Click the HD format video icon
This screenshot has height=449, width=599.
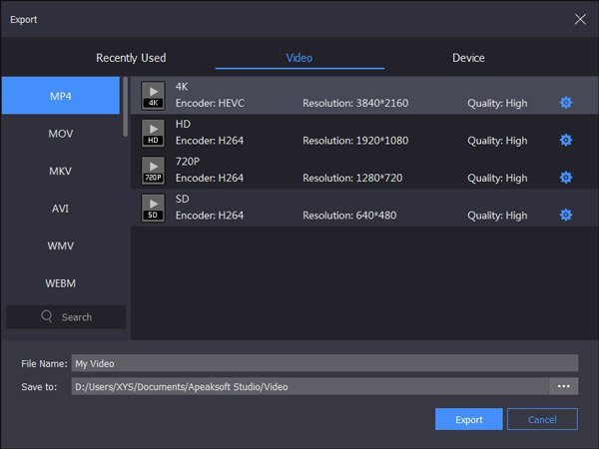point(153,133)
